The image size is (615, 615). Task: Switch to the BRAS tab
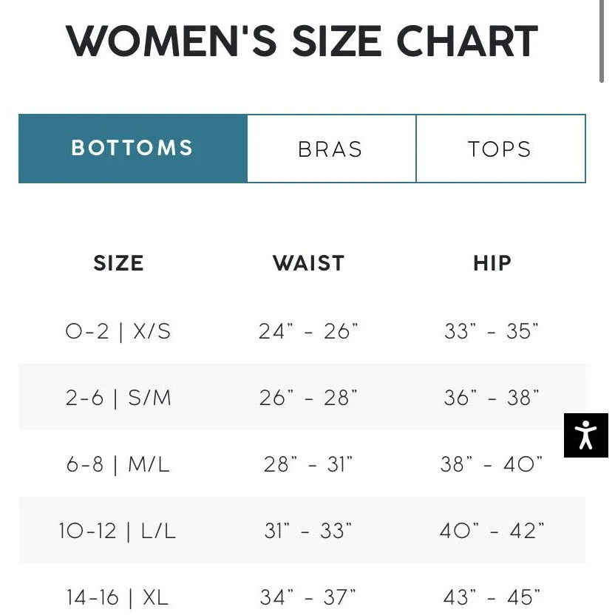coord(331,149)
